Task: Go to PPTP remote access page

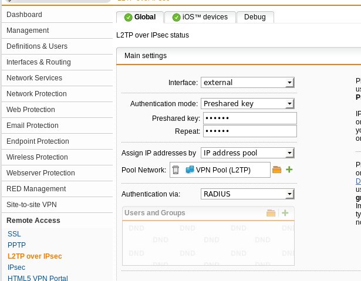Action: [16, 245]
